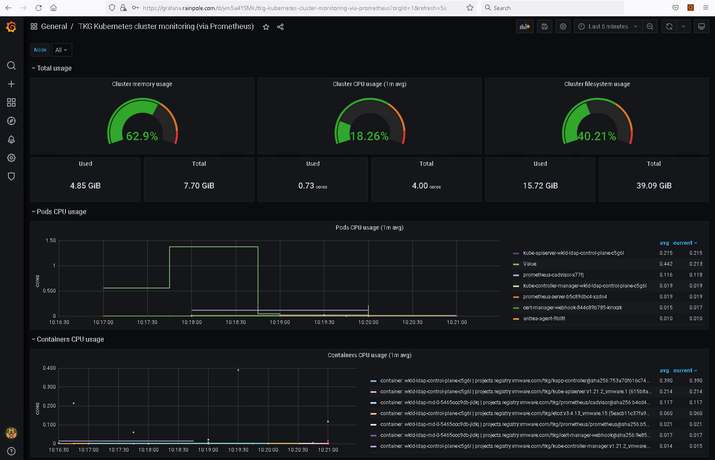Open the Cluster CPU usage panel title menu
Viewport: 715px width, 460px height.
tap(370, 84)
